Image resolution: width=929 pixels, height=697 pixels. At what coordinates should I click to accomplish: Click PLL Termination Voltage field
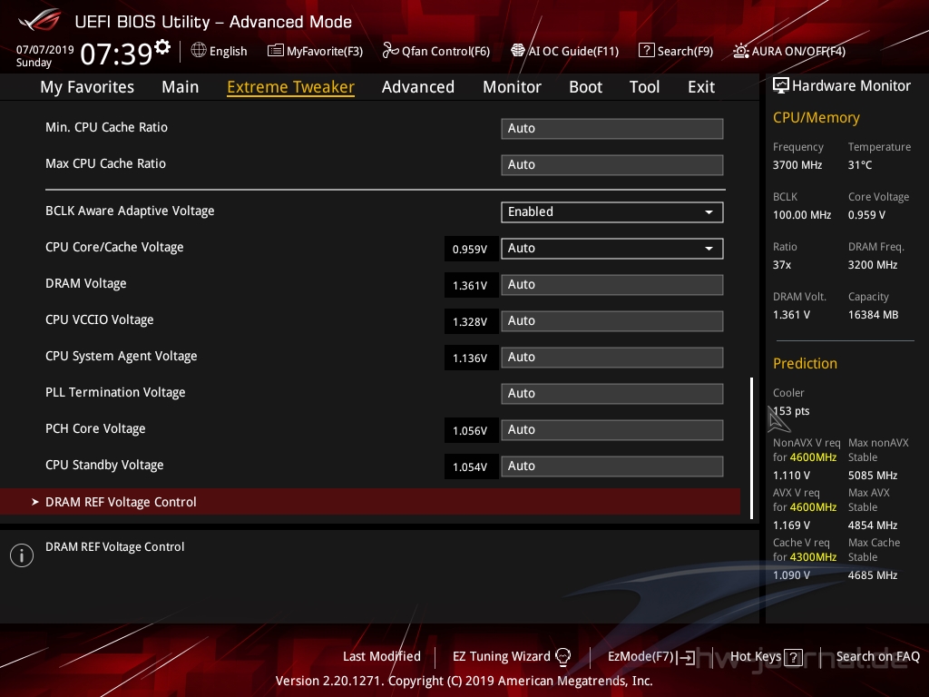pos(612,394)
